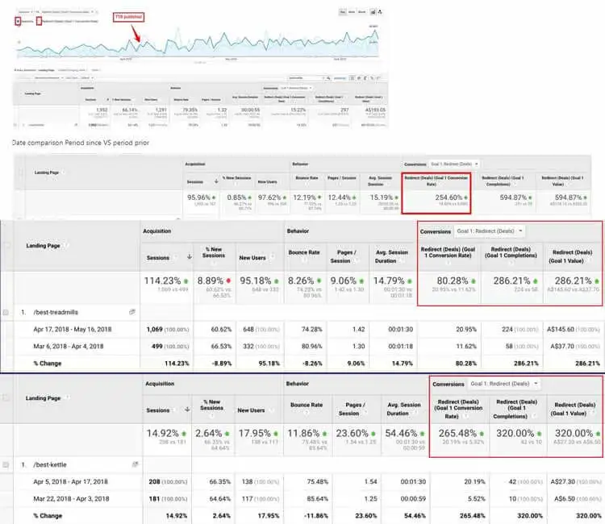Click search magnifier icon in top report
Screen dimensions: 605x524
coord(328,78)
